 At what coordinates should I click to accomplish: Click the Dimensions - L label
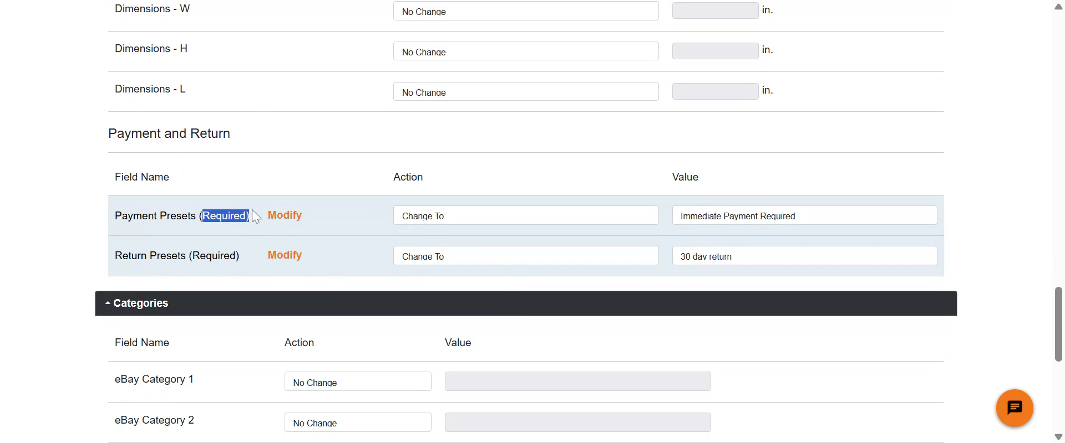pyautogui.click(x=150, y=89)
